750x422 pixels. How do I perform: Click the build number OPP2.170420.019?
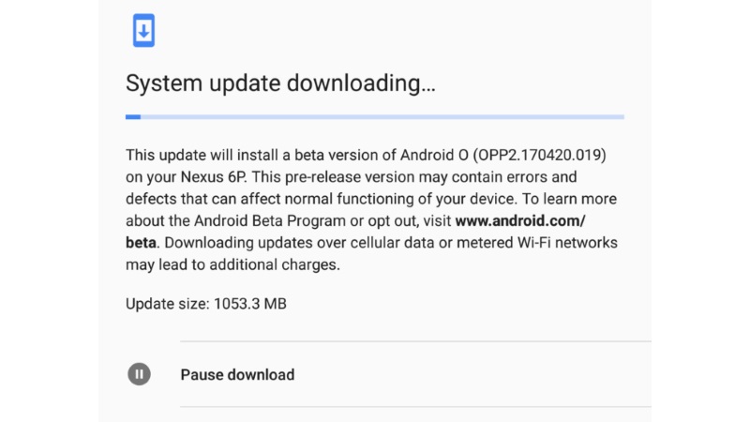click(540, 154)
